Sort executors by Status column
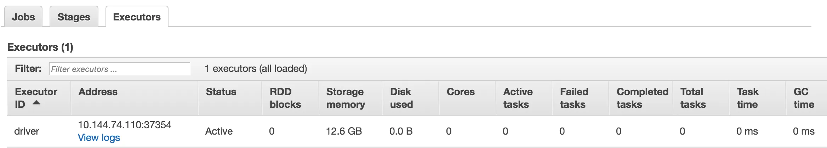 pos(221,92)
